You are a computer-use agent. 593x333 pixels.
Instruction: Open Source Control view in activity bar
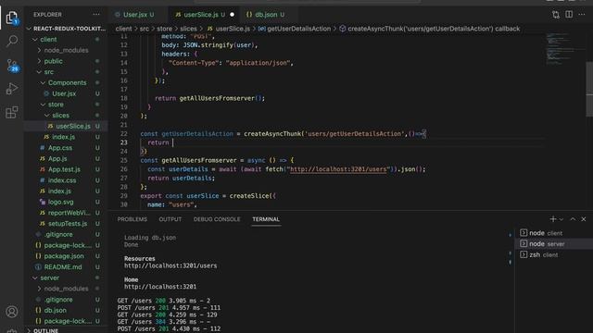click(x=12, y=65)
